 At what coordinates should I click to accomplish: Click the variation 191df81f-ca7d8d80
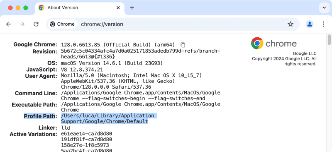pos(86,139)
